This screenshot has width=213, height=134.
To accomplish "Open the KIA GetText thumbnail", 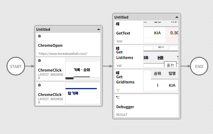I will click(161, 32).
